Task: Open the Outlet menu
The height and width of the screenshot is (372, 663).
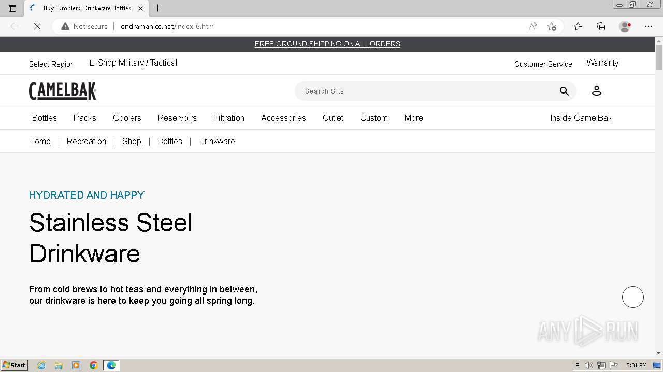Action: tap(333, 118)
